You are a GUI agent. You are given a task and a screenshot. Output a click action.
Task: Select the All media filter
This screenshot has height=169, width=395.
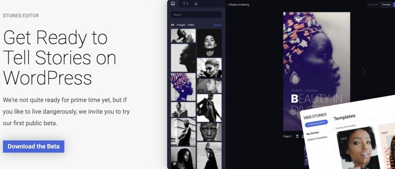coord(172,25)
